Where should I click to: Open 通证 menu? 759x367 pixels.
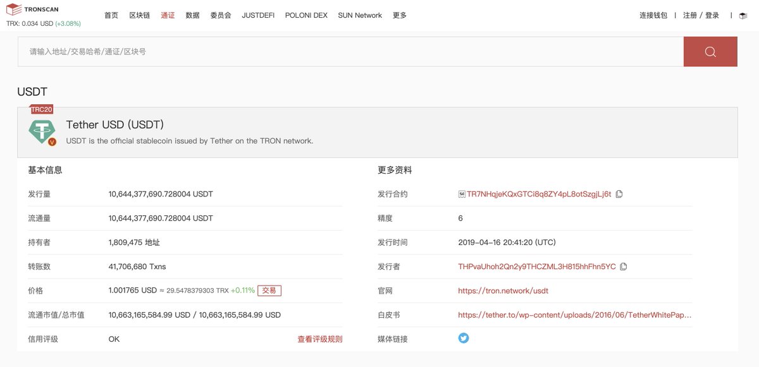[168, 15]
